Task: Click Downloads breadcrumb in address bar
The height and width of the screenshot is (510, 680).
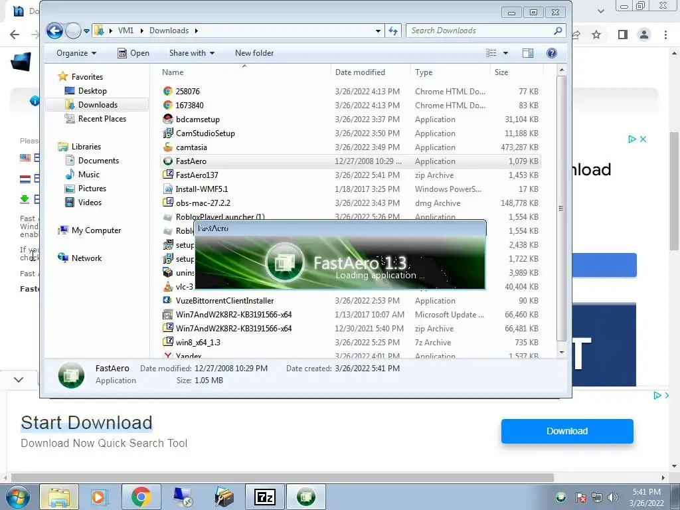Action: click(169, 31)
